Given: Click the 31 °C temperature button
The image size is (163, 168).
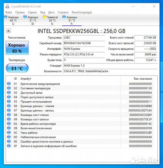Looking at the screenshot, I should pyautogui.click(x=17, y=68).
